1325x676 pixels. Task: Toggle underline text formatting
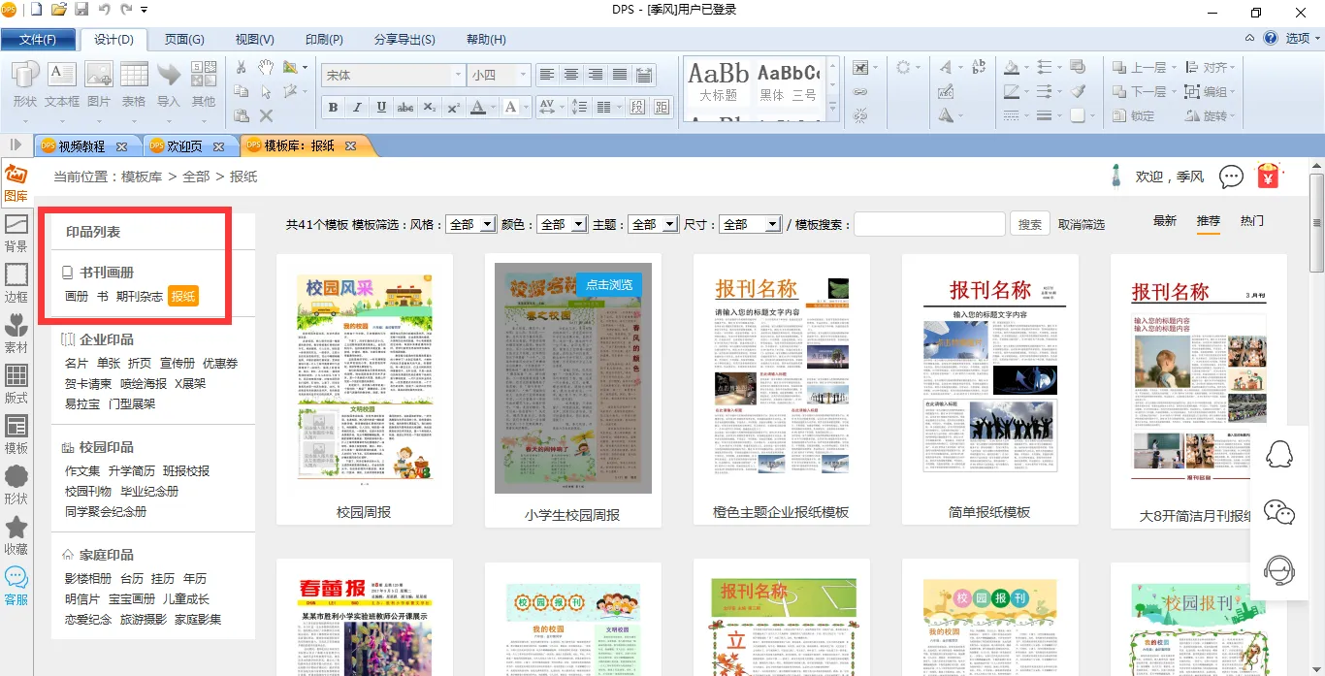[x=381, y=107]
